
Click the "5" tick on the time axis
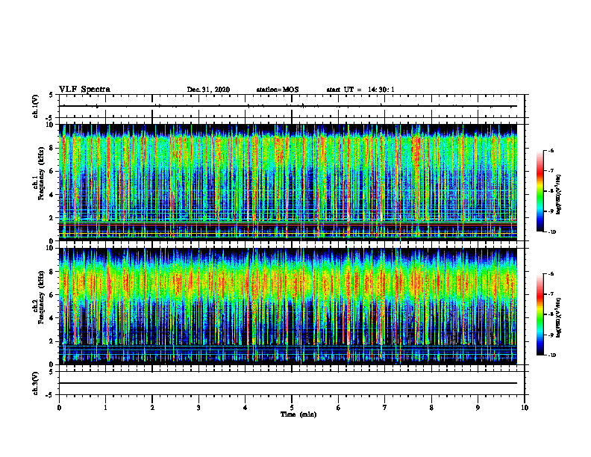pos(292,408)
